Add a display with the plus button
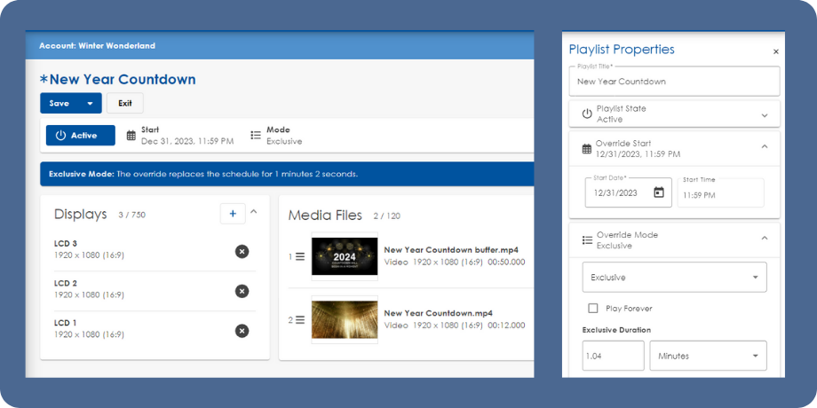The image size is (817, 408). click(233, 214)
